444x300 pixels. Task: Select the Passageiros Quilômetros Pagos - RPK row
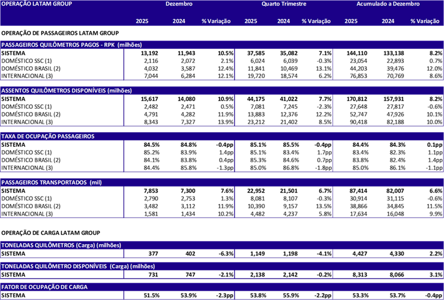coord(71,45)
